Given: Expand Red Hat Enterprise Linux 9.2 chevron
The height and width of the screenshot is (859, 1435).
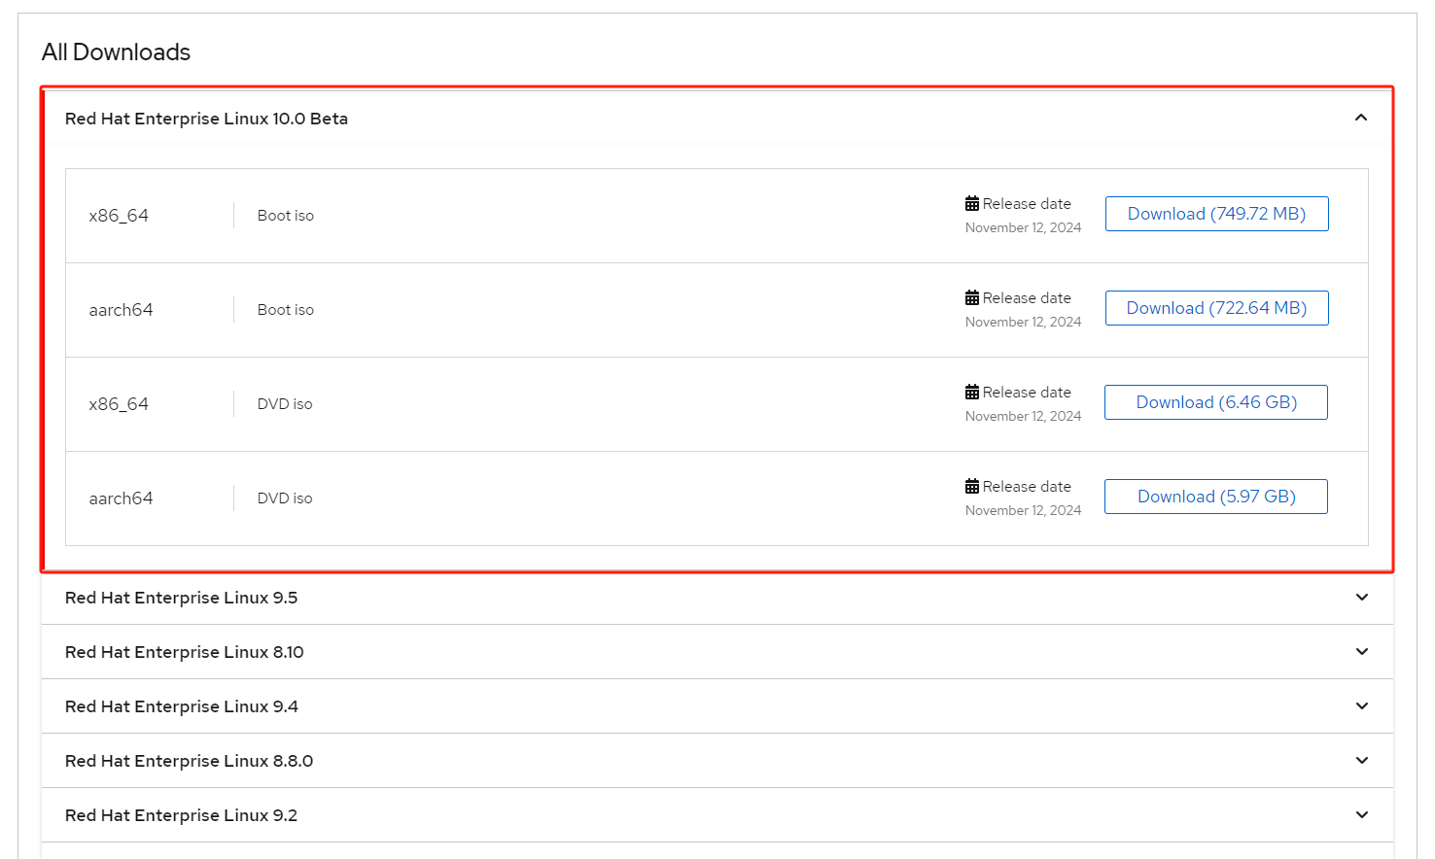Looking at the screenshot, I should (x=1361, y=815).
